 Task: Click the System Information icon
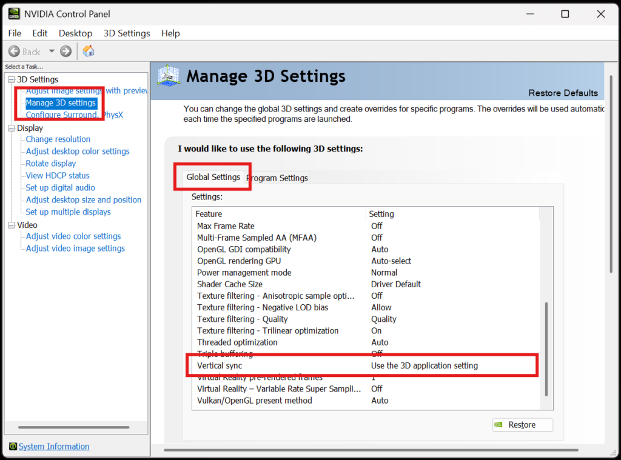point(13,447)
